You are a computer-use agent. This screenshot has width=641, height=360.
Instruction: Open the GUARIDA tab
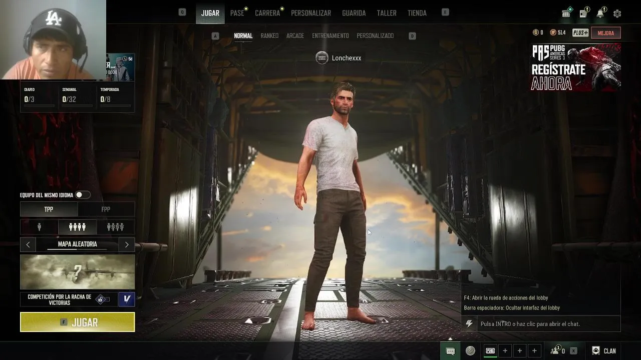(x=354, y=13)
